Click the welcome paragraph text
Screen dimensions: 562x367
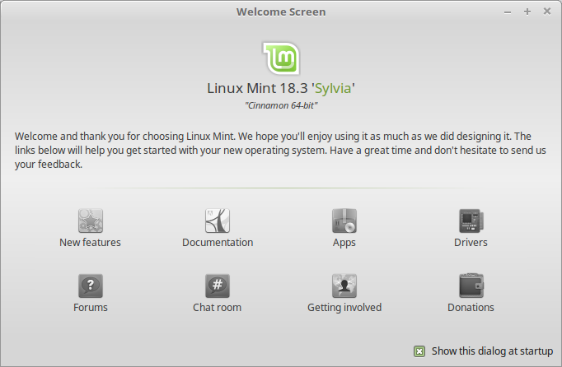coord(280,150)
